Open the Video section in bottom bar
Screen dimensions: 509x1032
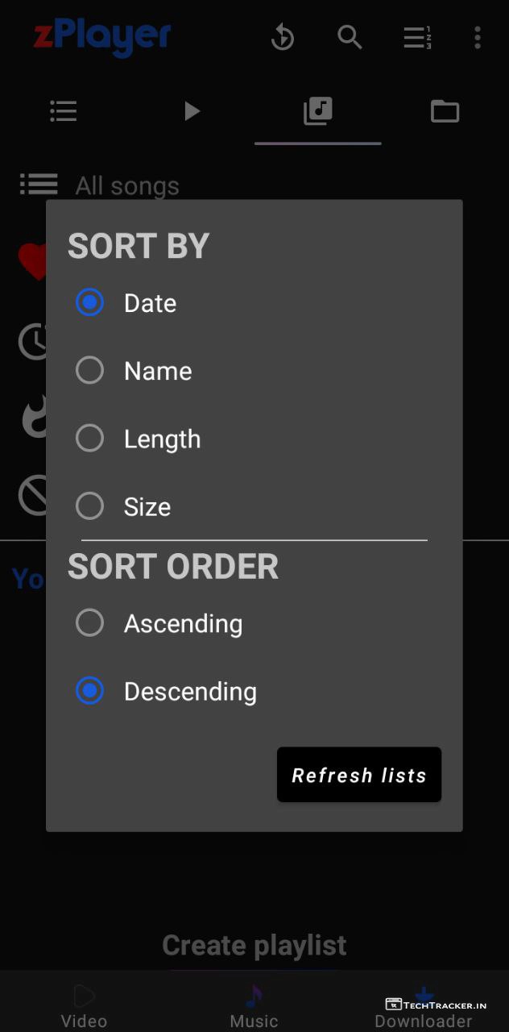pos(84,1006)
